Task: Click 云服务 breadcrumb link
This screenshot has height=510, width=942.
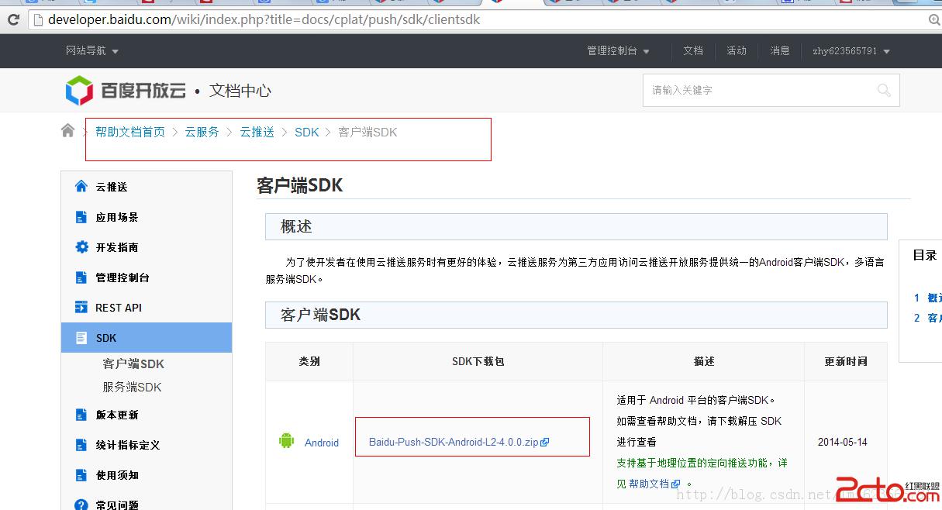Action: (x=202, y=132)
